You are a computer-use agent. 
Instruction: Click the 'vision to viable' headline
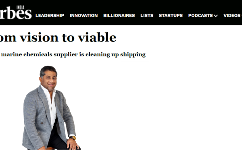(x=58, y=37)
